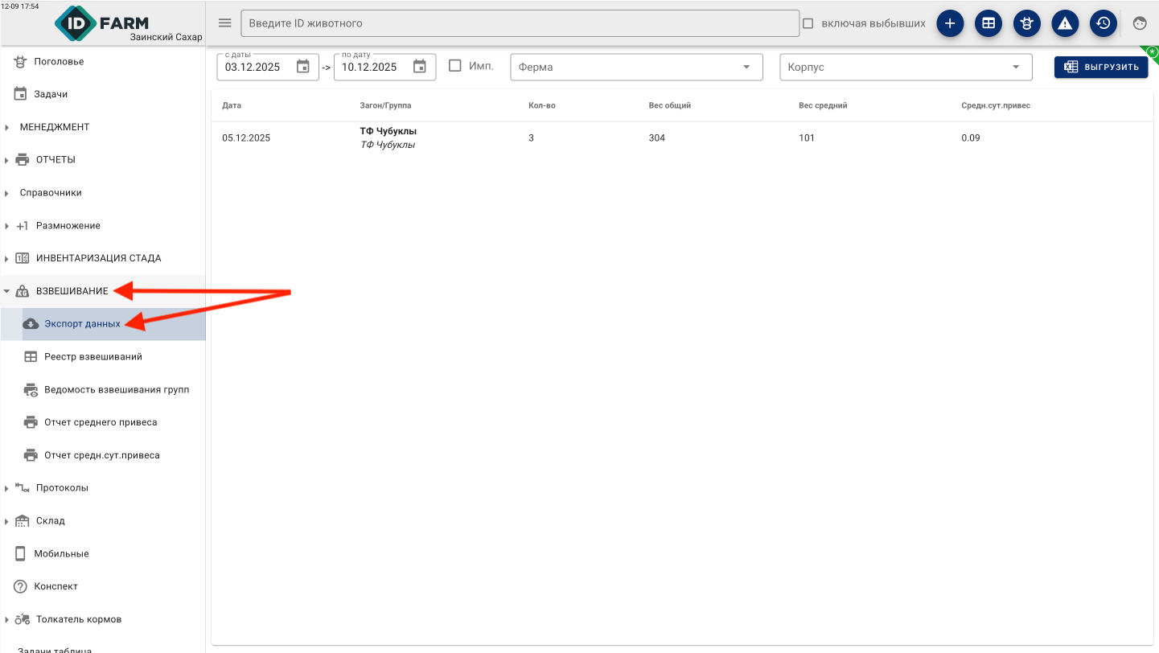Open Мобильные via its phone icon
The height and width of the screenshot is (653, 1159).
click(x=21, y=554)
